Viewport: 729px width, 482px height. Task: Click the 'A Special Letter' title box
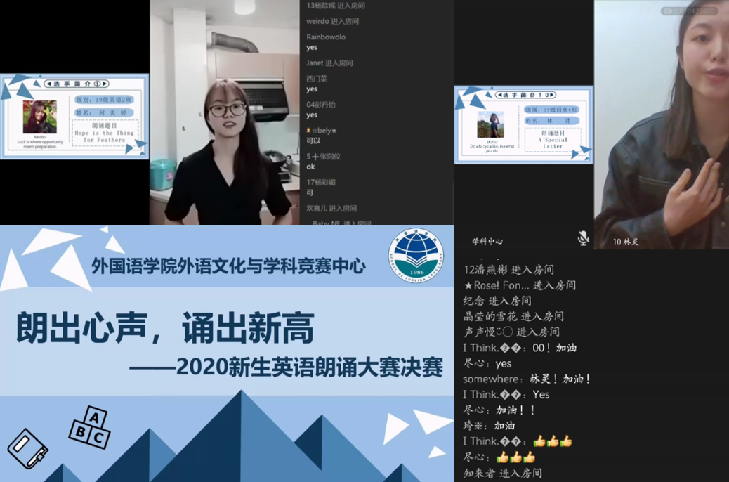(553, 138)
